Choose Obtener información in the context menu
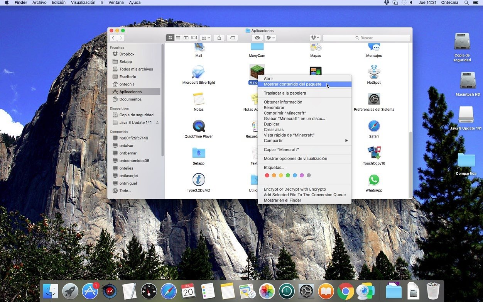This screenshot has width=483, height=302. click(x=304, y=102)
